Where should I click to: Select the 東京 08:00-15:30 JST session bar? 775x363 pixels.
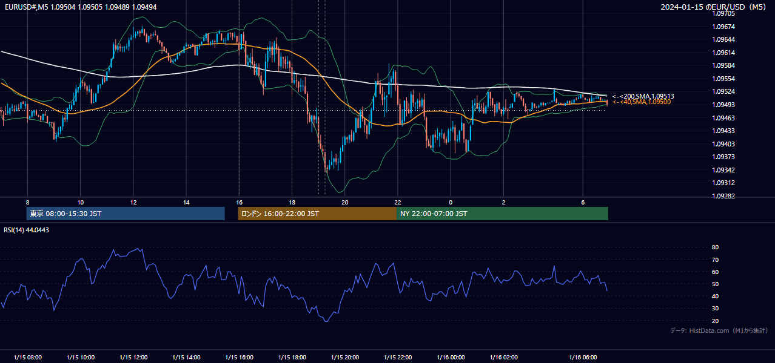point(126,214)
